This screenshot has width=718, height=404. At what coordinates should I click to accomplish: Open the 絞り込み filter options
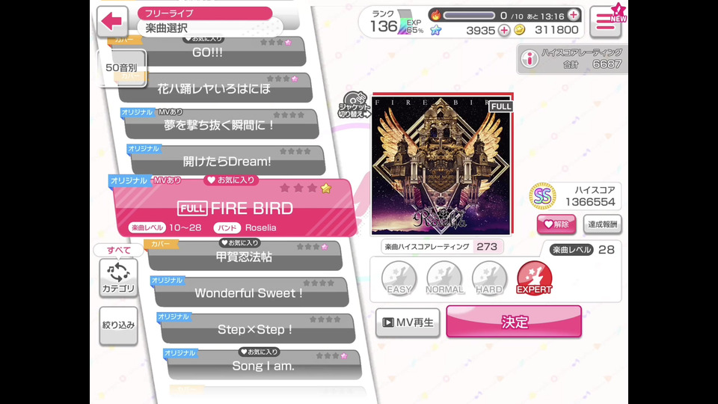coord(118,325)
